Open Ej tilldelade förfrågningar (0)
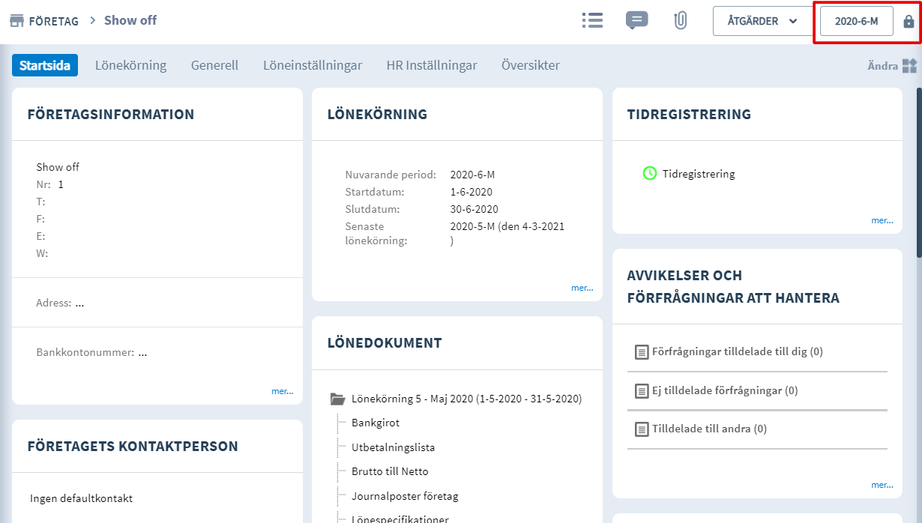Viewport: 922px width, 523px height. 725,390
